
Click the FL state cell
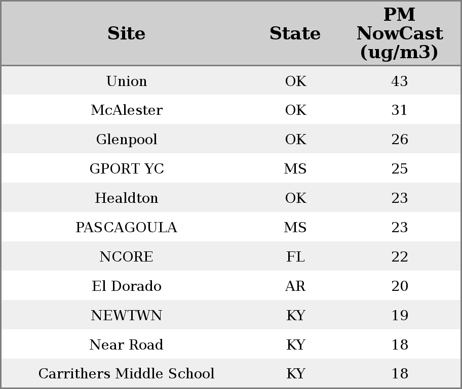pos(295,256)
